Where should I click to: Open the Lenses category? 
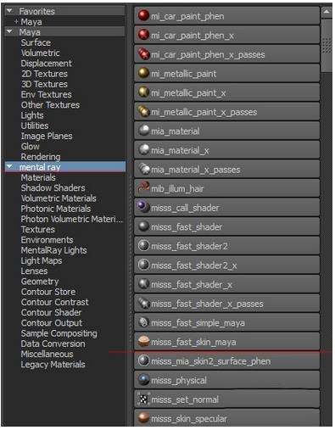point(34,271)
